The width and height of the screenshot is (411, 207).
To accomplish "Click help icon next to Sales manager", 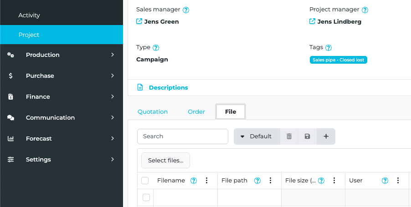I will click(x=186, y=10).
